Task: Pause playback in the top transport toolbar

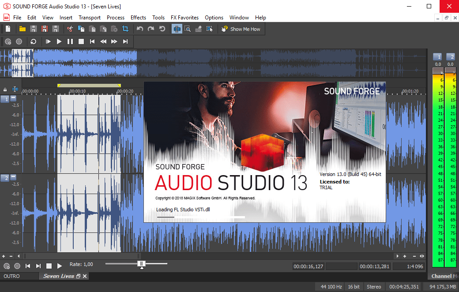Action: [70, 41]
